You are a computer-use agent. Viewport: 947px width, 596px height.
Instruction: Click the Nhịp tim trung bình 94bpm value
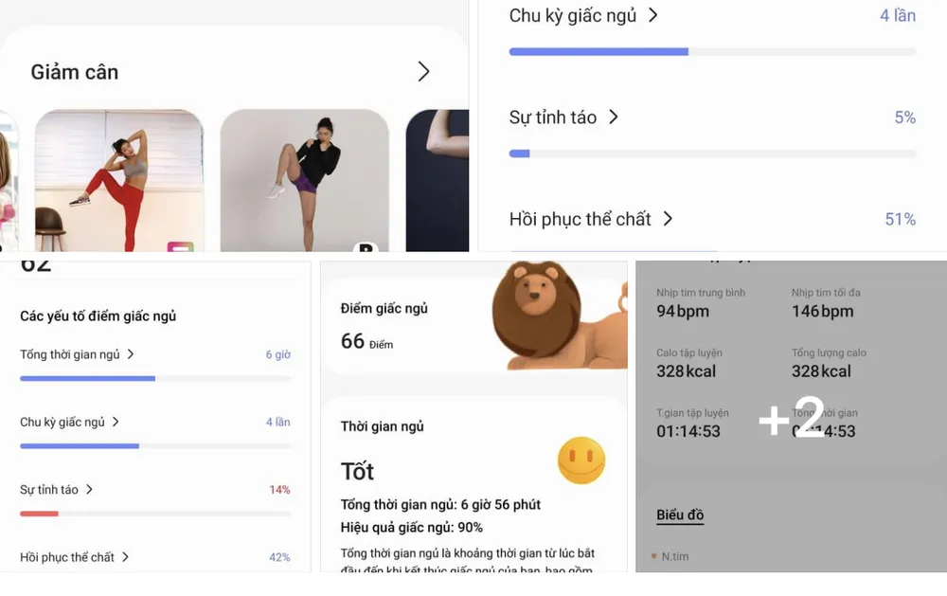point(683,312)
